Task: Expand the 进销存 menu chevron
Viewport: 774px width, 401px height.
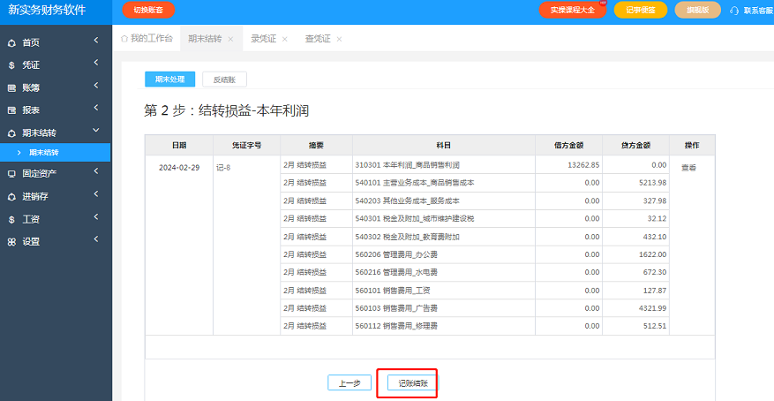Action: (x=96, y=193)
